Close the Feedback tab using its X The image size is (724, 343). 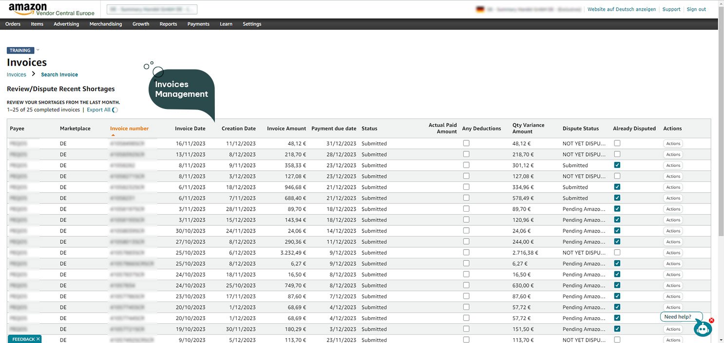click(38, 339)
